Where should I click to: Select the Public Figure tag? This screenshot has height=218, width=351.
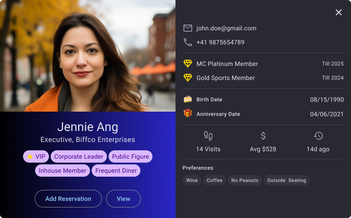pos(130,156)
